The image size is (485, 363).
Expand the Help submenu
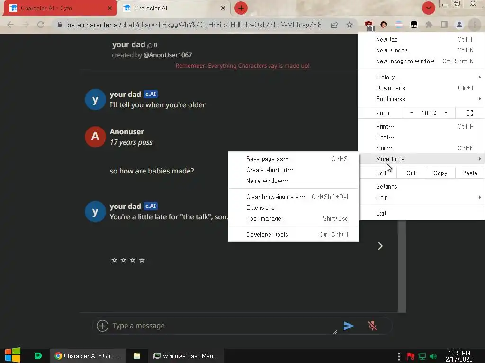click(421, 197)
